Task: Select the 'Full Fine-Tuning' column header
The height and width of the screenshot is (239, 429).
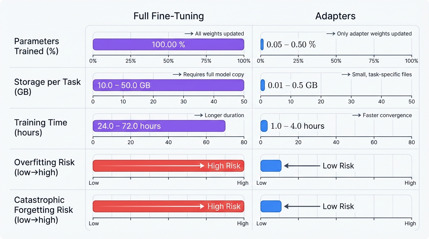Action: 169,16
